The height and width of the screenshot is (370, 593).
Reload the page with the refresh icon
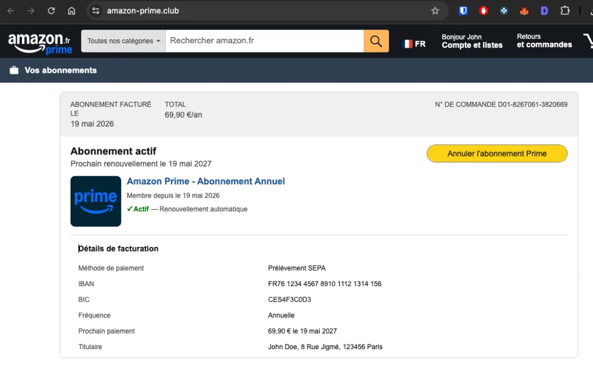coord(51,11)
